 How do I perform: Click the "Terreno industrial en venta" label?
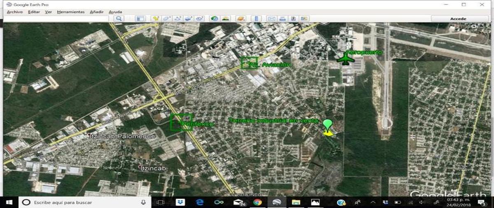pyautogui.click(x=273, y=121)
